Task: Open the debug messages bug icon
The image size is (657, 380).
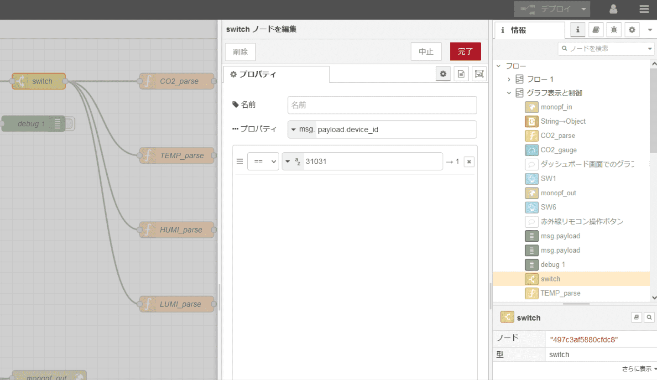Action: tap(614, 30)
